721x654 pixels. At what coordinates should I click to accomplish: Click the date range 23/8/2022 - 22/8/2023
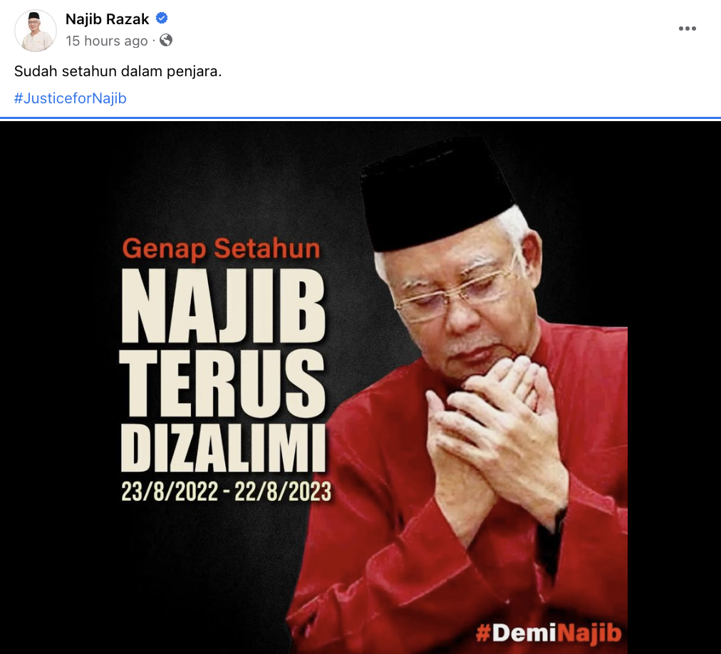click(x=226, y=492)
